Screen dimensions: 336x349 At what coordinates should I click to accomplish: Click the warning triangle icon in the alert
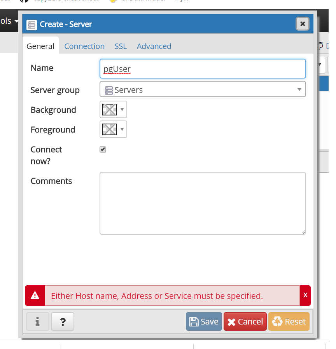pos(35,296)
